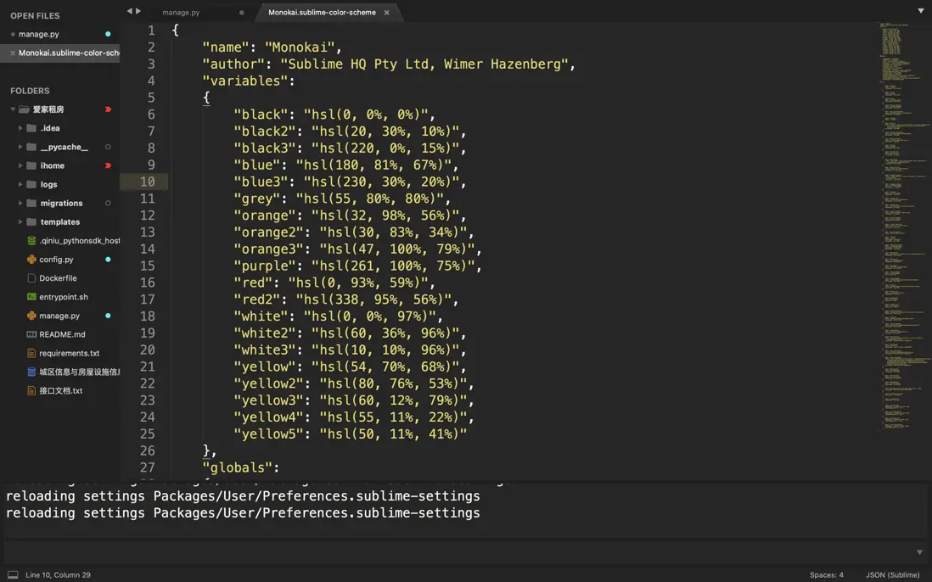Click the Spaces: 4 indentation setting
932x582 pixels.
[x=826, y=575]
